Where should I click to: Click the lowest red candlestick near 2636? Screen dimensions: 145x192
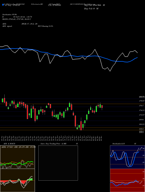(81, 126)
